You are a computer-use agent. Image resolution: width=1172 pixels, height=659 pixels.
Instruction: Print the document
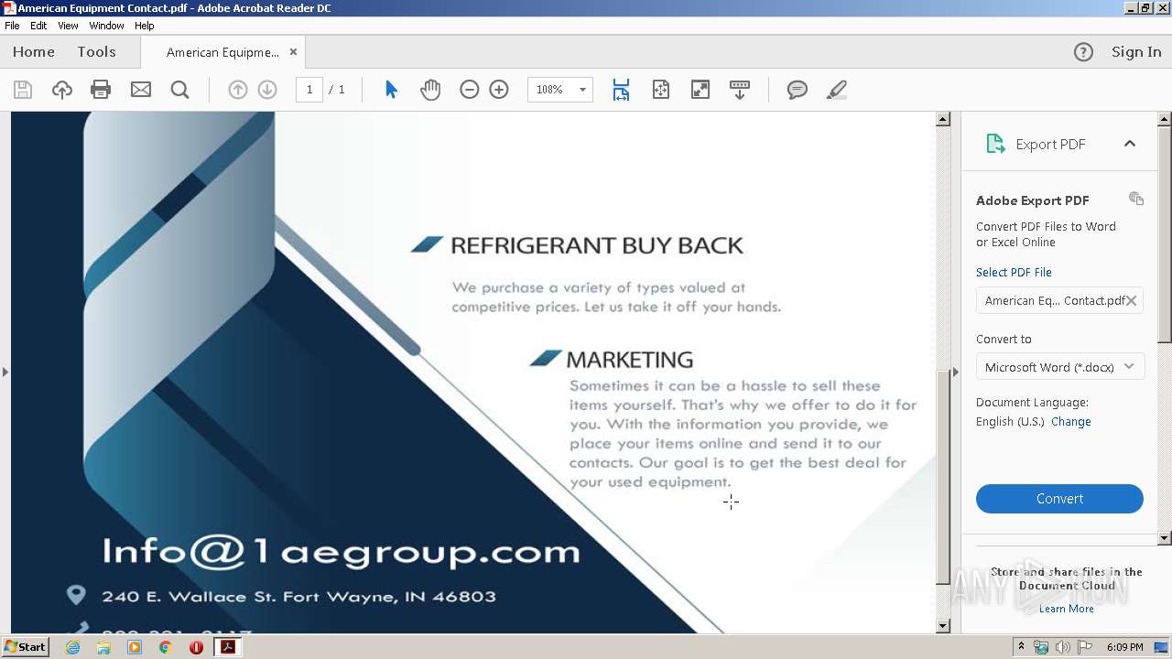[101, 90]
